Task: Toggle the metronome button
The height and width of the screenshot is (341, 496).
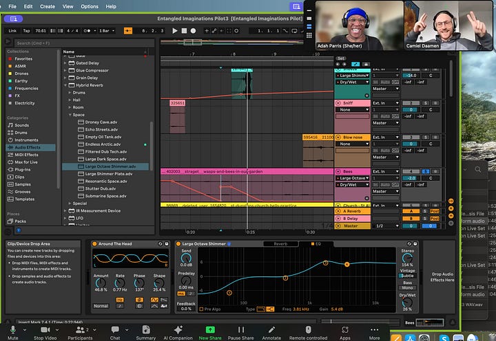Action: [87, 31]
